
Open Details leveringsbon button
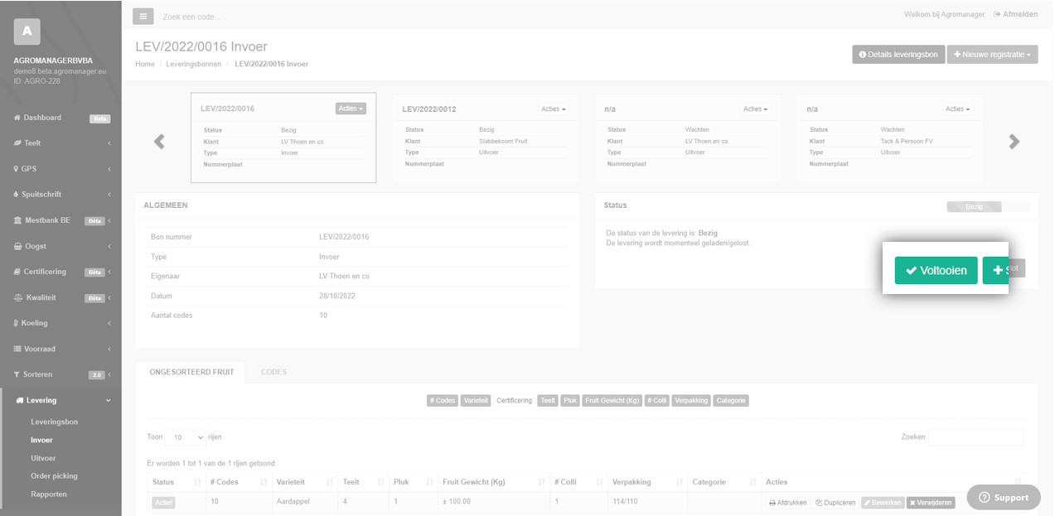(898, 55)
